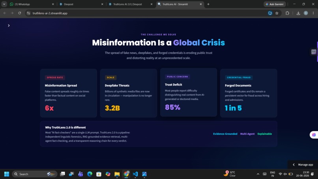Screen dimensions: 318x179
Task: Click the Deepfake Threats card title
Action: 117,85
